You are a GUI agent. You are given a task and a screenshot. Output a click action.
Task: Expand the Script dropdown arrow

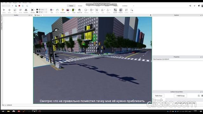coord(75,10)
